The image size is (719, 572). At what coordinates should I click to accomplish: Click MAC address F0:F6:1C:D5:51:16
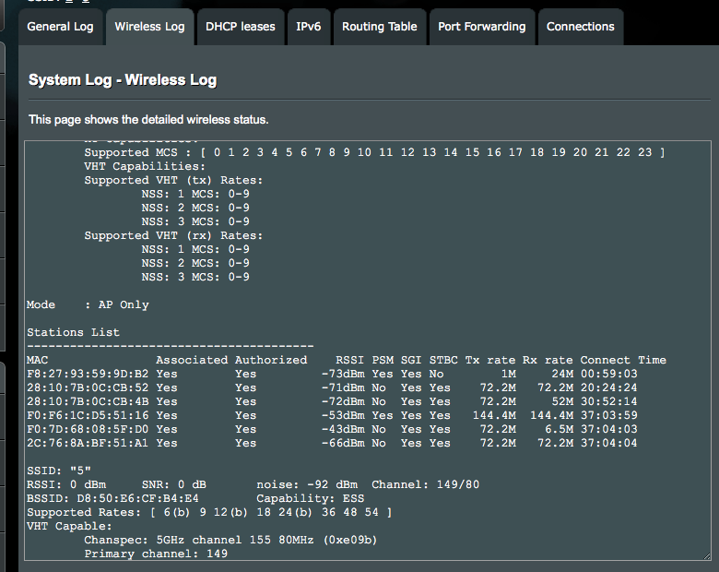(88, 415)
